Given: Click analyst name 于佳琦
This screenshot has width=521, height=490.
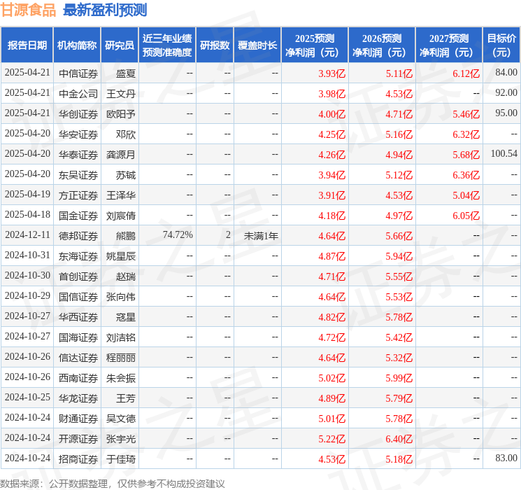Looking at the screenshot, I should pyautogui.click(x=120, y=459).
